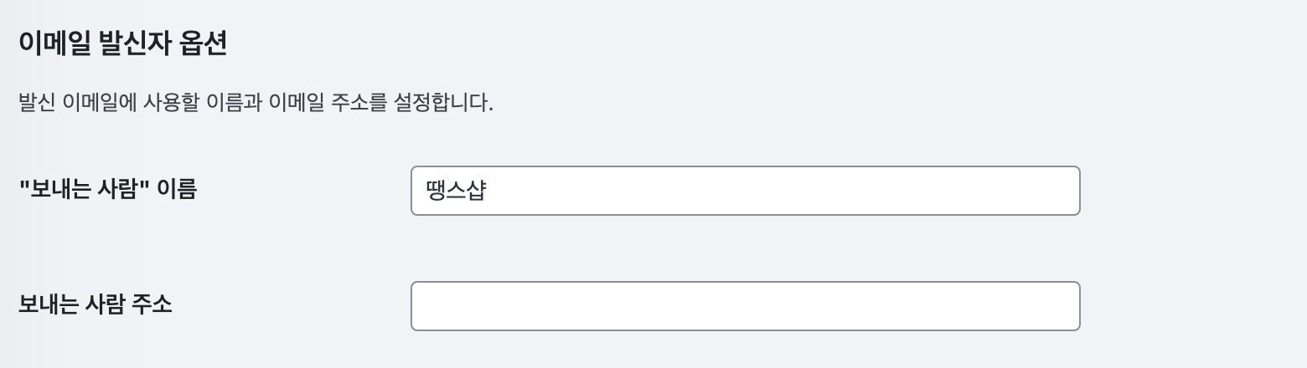This screenshot has width=1307, height=368.
Task: Click the quoted "보내는 사람" text in the name label
Action: (x=84, y=189)
